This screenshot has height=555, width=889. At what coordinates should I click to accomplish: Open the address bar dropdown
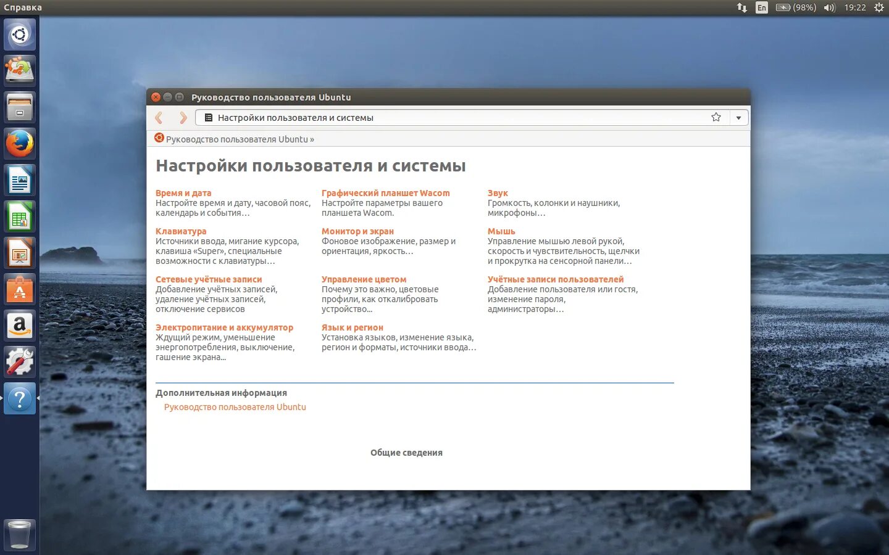pos(739,117)
